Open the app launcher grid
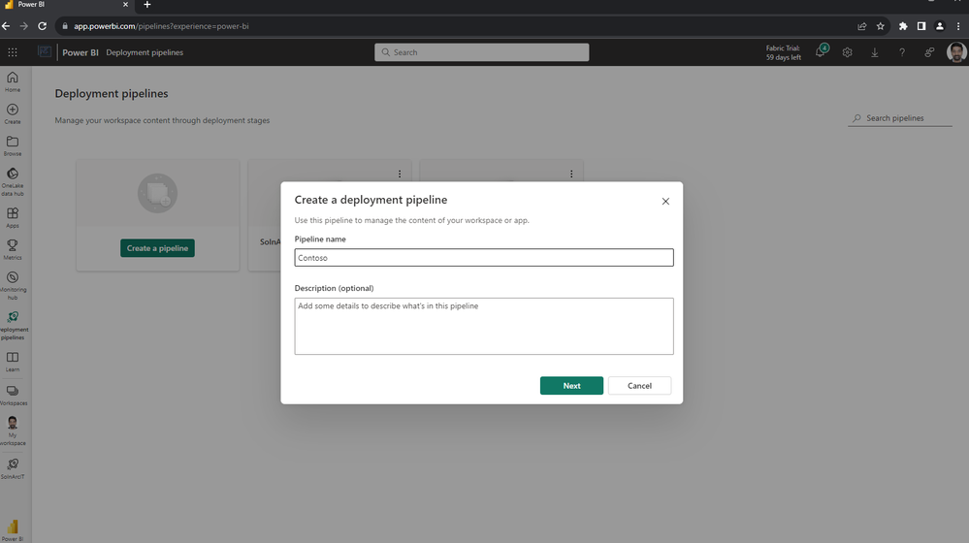Image resolution: width=969 pixels, height=543 pixels. pyautogui.click(x=13, y=52)
